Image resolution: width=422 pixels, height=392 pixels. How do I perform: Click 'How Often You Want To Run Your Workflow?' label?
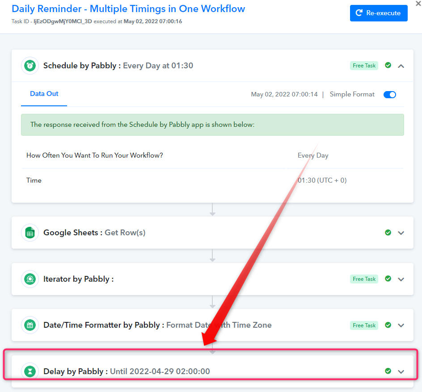tap(94, 155)
